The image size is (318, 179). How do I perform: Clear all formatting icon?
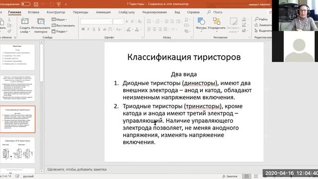(140, 21)
